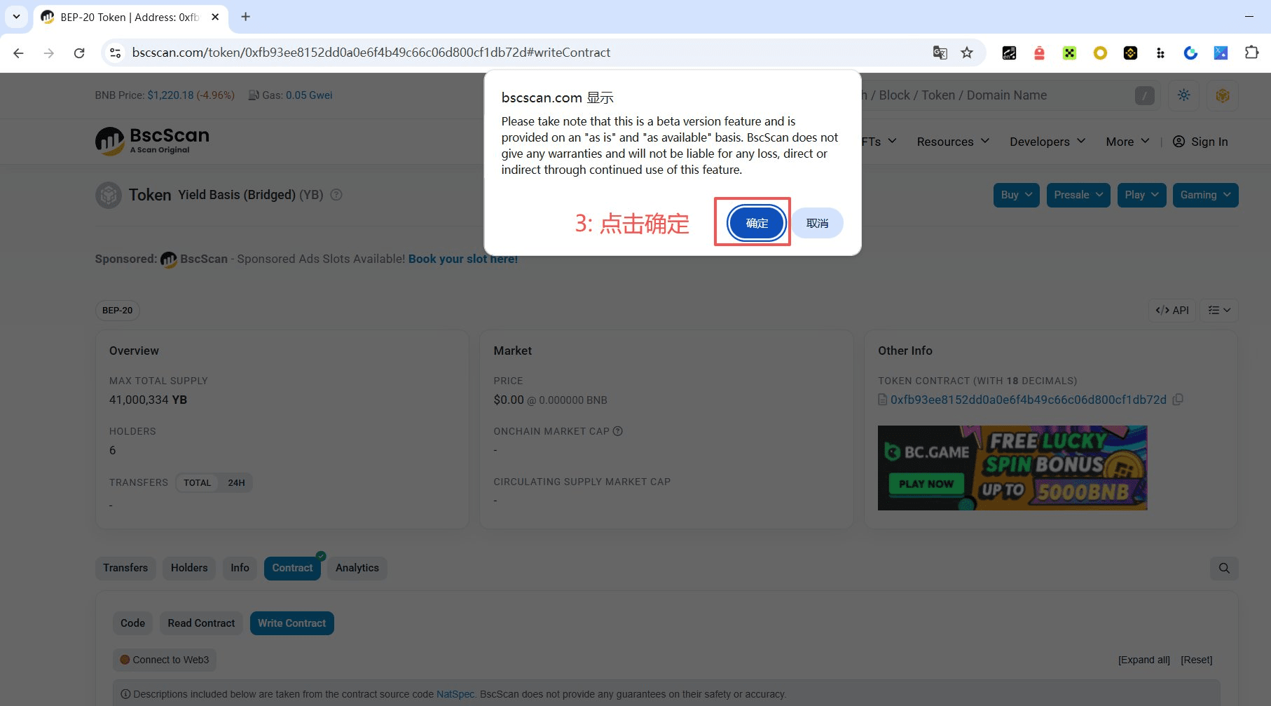Click the search icon beside Analytics tab
Image resolution: width=1271 pixels, height=706 pixels.
point(1223,568)
